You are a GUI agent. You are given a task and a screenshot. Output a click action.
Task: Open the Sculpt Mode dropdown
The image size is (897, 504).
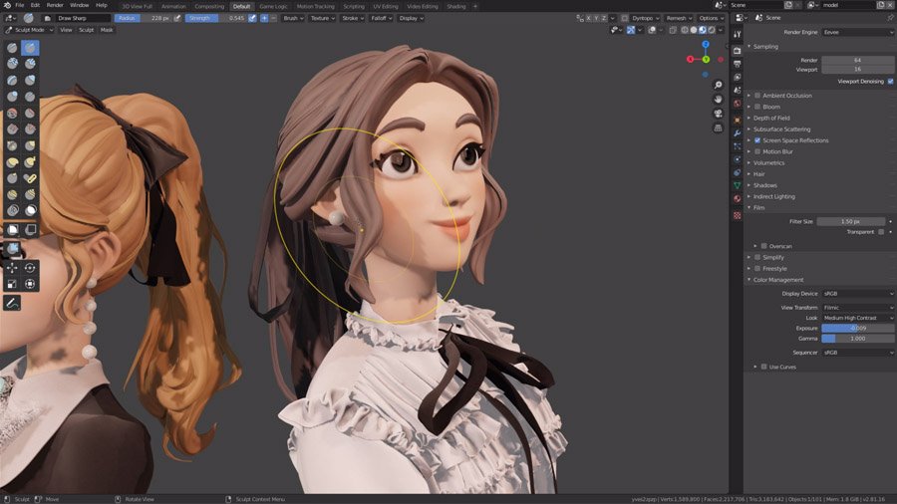[x=29, y=30]
